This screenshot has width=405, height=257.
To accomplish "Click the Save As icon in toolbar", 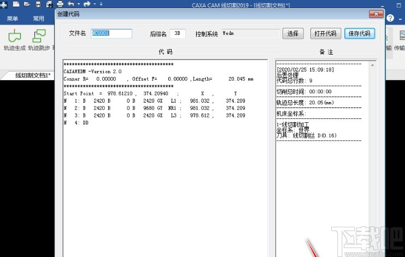I will point(49,4).
